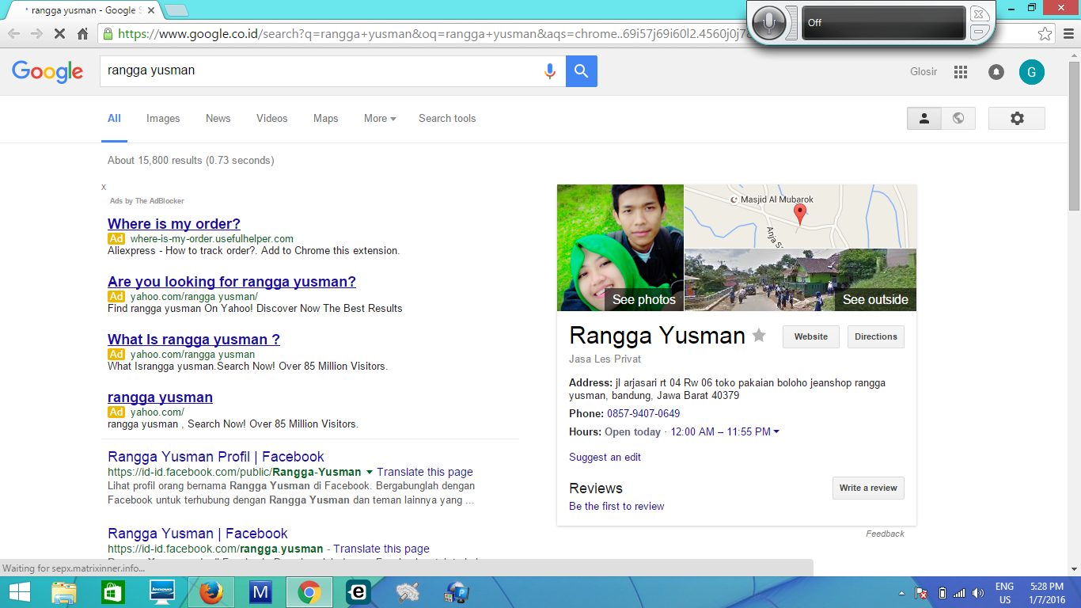Open the volume tray icon
Image resolution: width=1081 pixels, height=608 pixels.
click(978, 593)
